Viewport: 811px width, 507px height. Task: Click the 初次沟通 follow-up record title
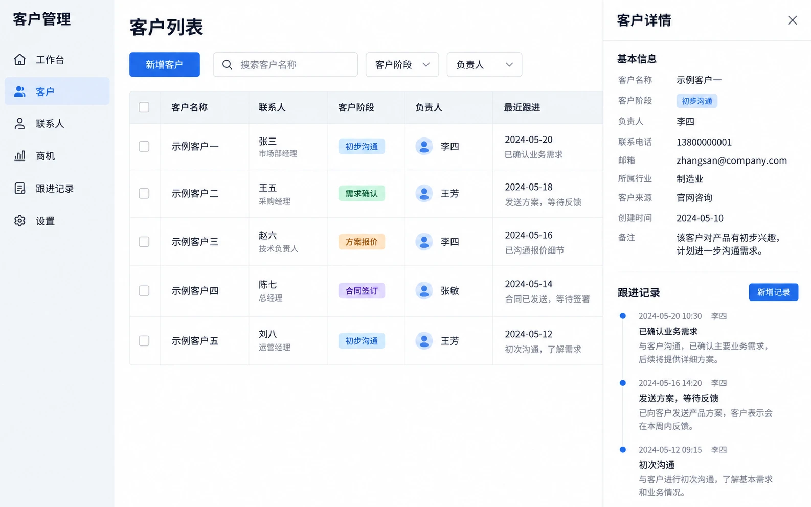[657, 465]
